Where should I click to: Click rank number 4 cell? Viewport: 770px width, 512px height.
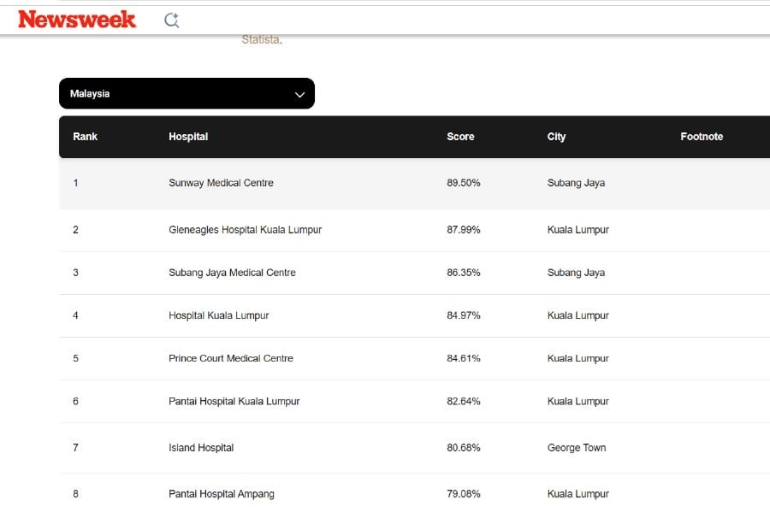coord(75,315)
